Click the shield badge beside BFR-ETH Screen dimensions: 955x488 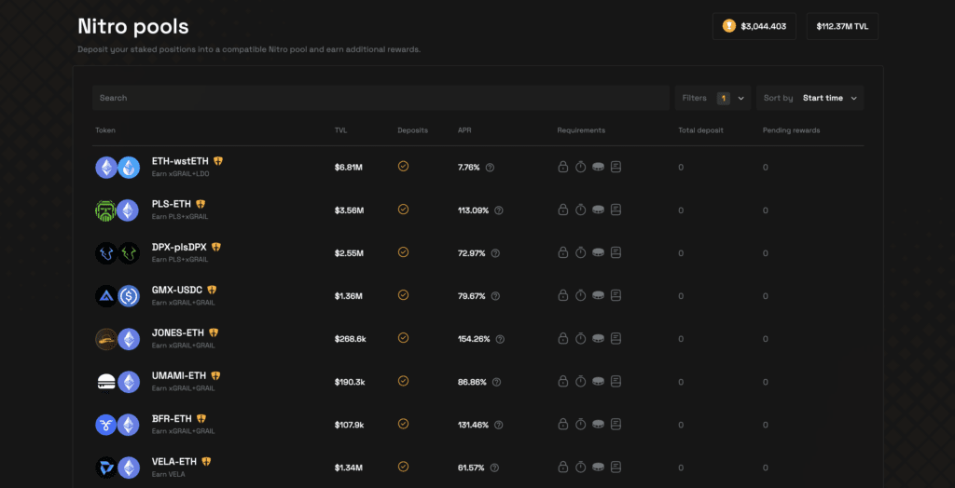click(x=201, y=419)
